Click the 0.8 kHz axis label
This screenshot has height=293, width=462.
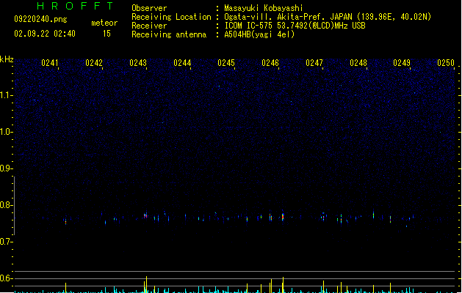6,205
